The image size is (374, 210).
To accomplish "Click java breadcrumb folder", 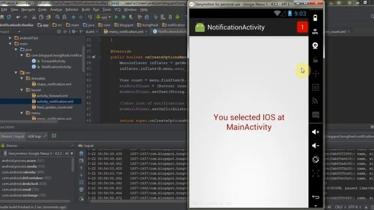I will (x=88, y=25).
